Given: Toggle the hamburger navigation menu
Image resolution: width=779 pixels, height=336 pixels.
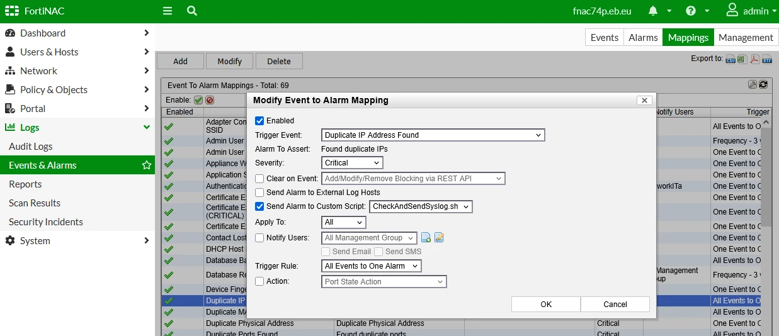Looking at the screenshot, I should tap(167, 11).
